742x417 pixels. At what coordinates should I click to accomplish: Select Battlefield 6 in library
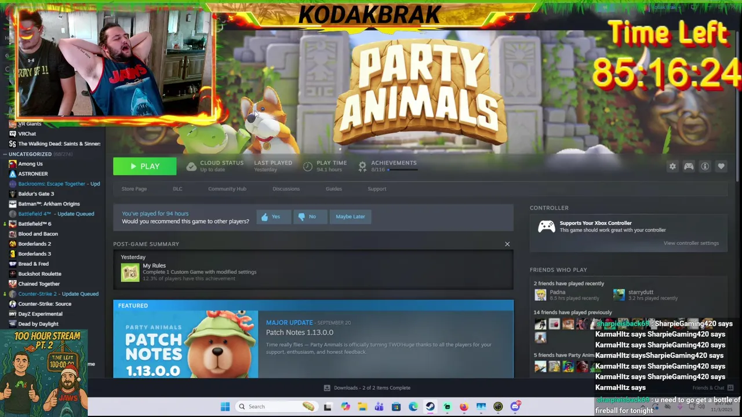tap(35, 224)
